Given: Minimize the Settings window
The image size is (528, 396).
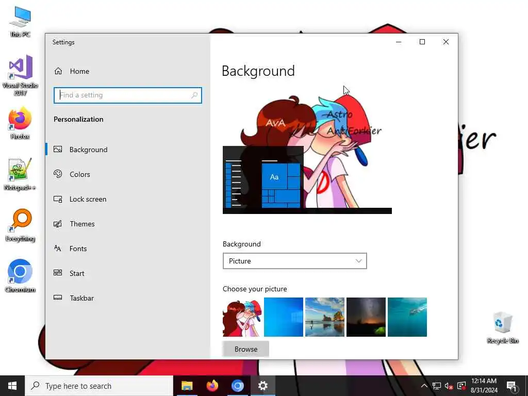Looking at the screenshot, I should coord(399,42).
